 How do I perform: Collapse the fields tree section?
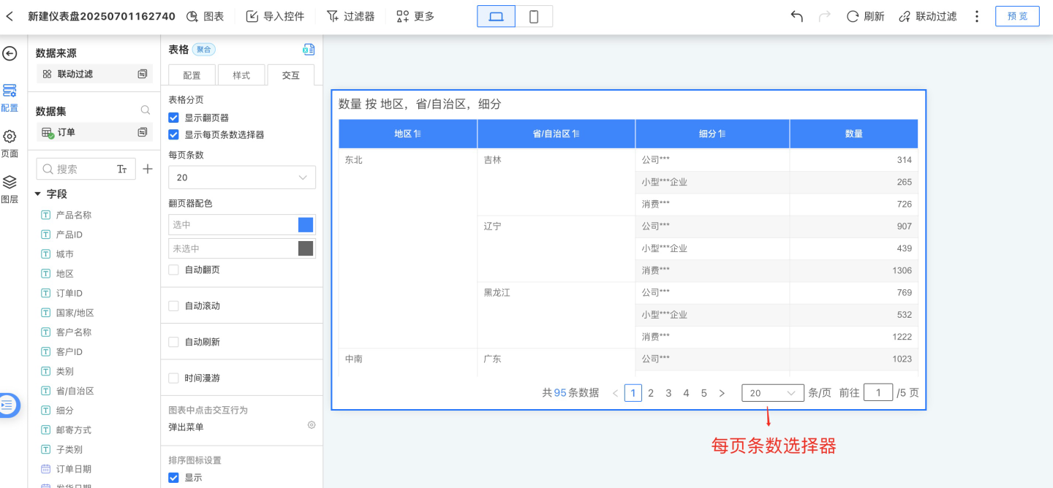click(38, 194)
